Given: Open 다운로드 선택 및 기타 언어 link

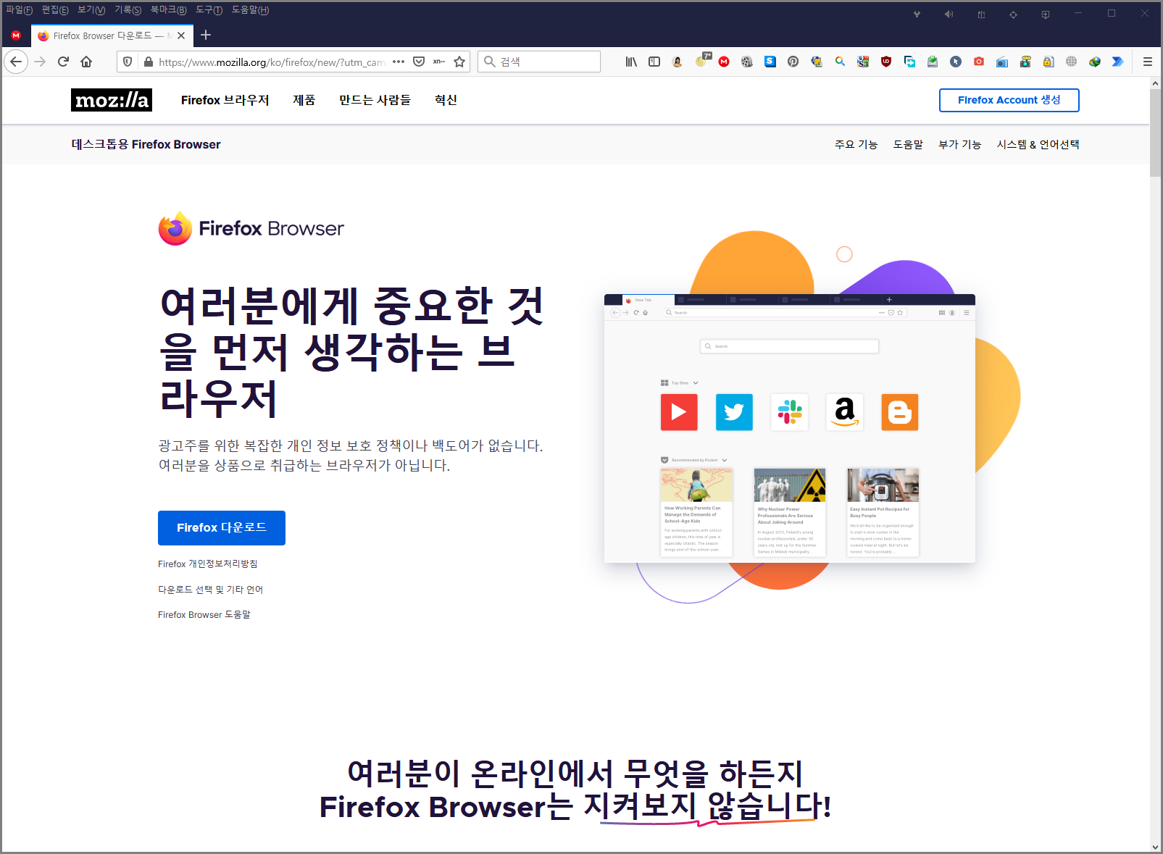Looking at the screenshot, I should 211,590.
